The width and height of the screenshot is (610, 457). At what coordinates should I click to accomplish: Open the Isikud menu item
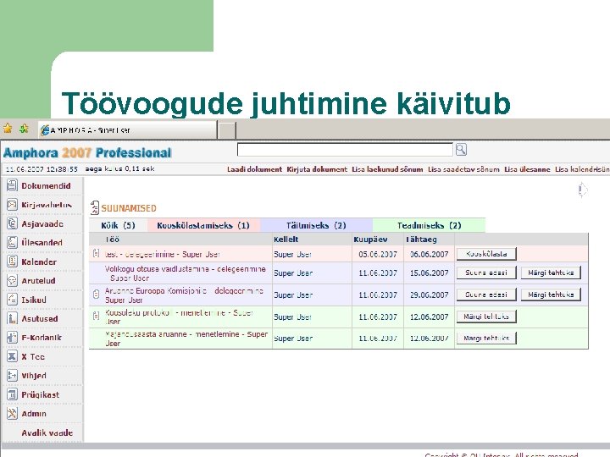click(34, 300)
